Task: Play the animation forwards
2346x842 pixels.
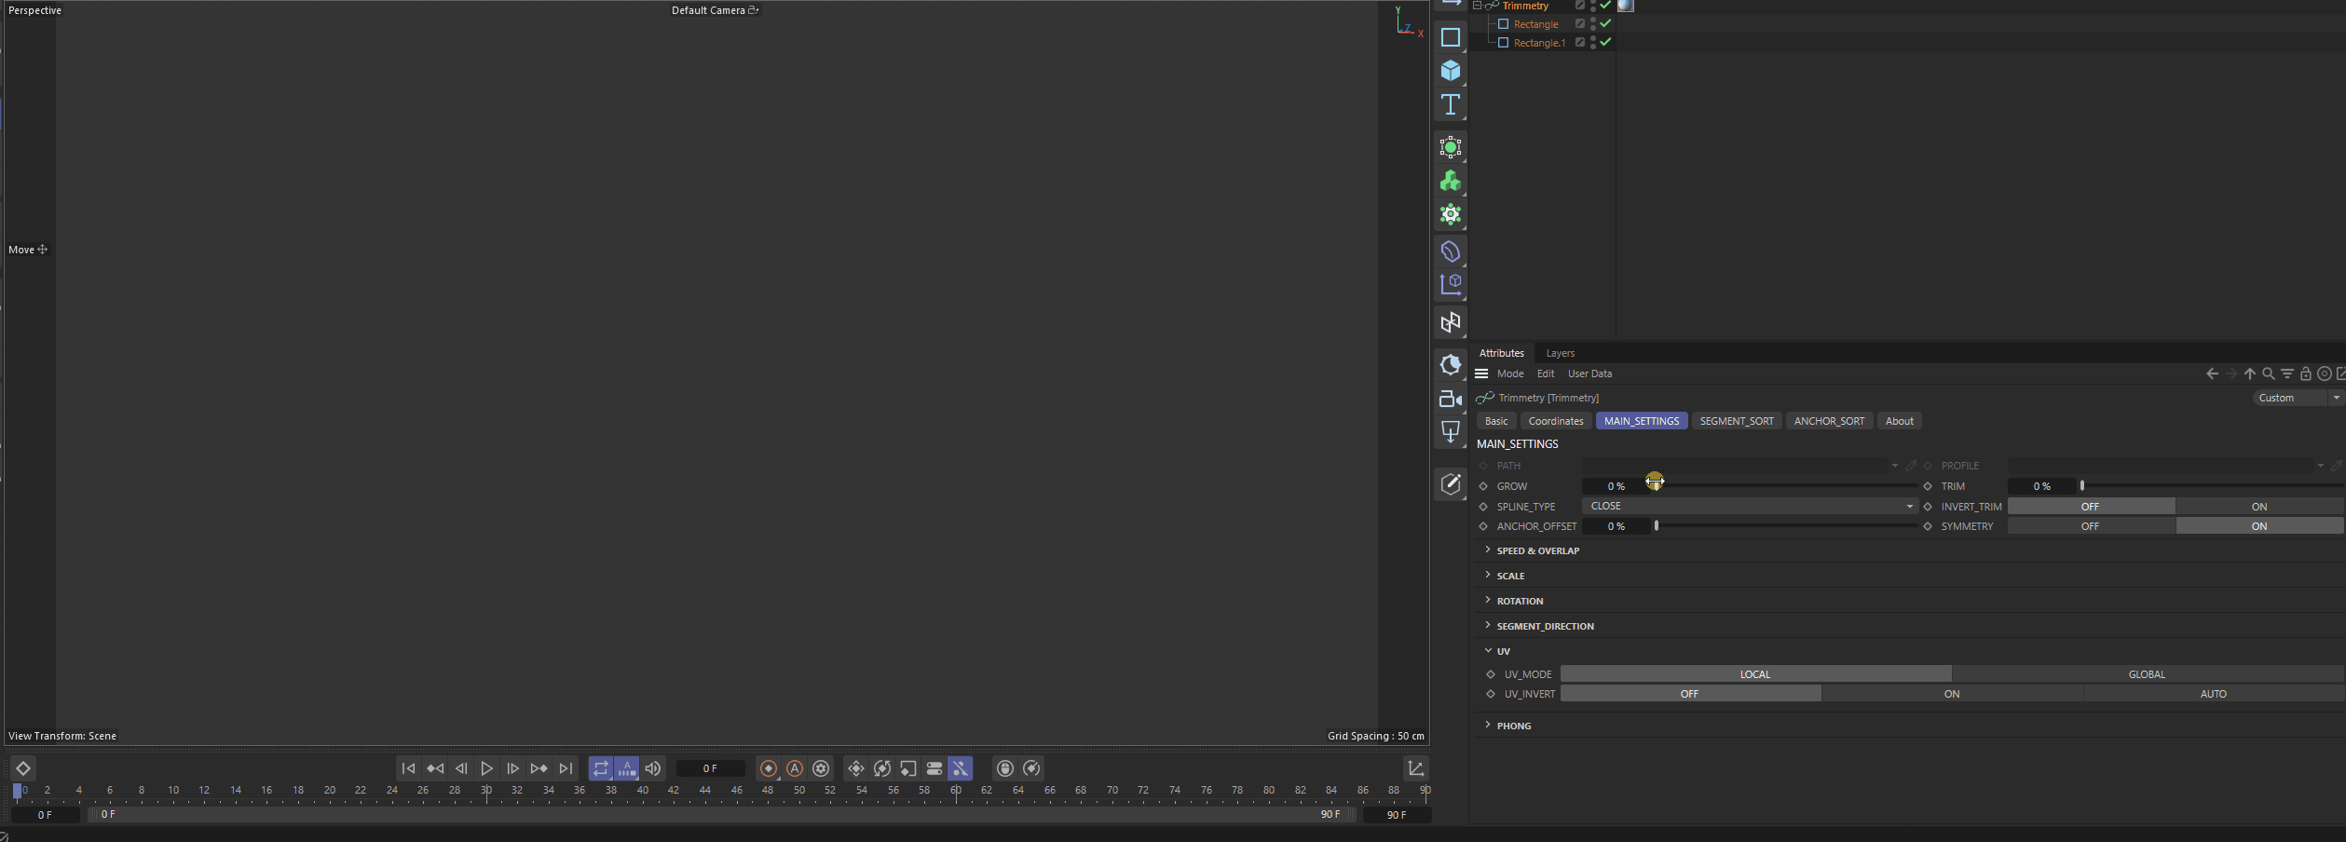Action: pyautogui.click(x=486, y=768)
